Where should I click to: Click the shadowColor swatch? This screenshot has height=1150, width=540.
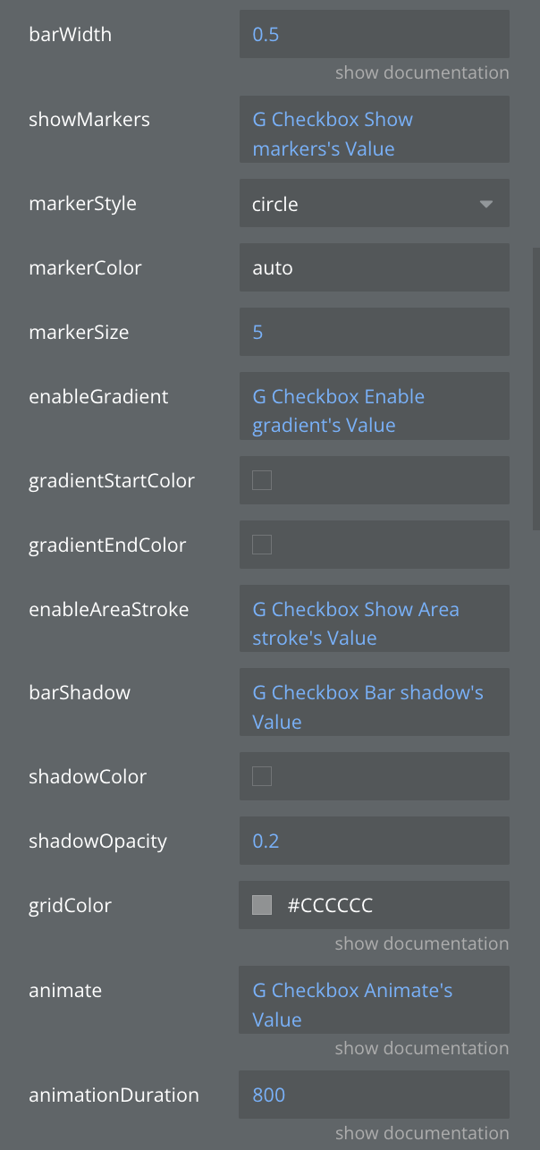(x=262, y=777)
